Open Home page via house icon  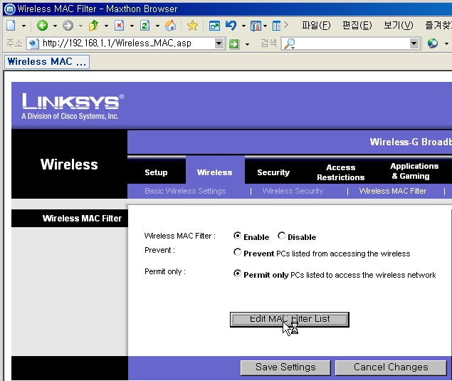click(x=171, y=26)
